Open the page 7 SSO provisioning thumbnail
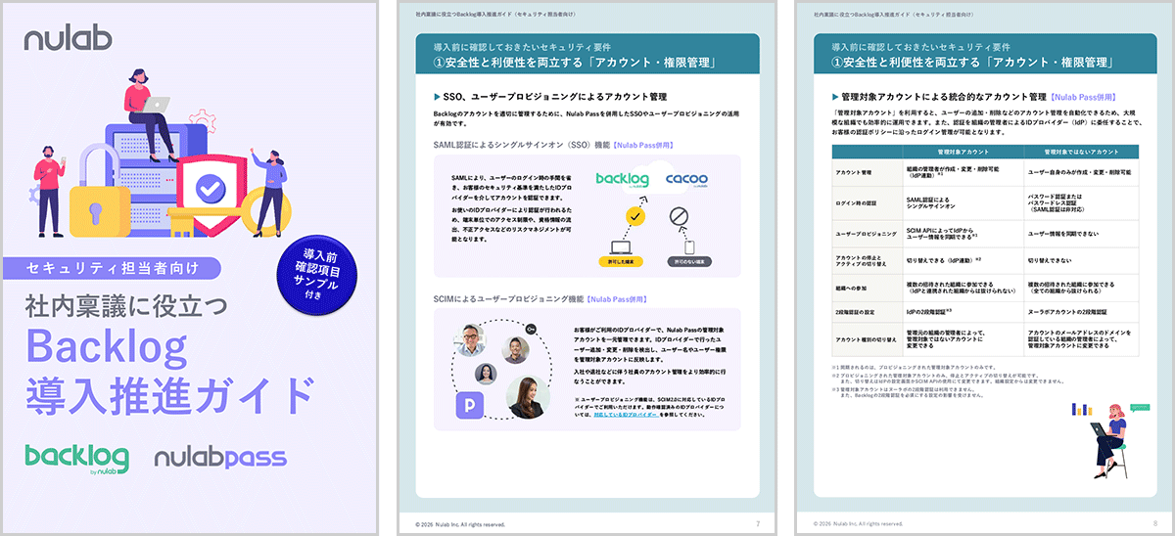Screen dimensions: 1175x536 [x=587, y=267]
